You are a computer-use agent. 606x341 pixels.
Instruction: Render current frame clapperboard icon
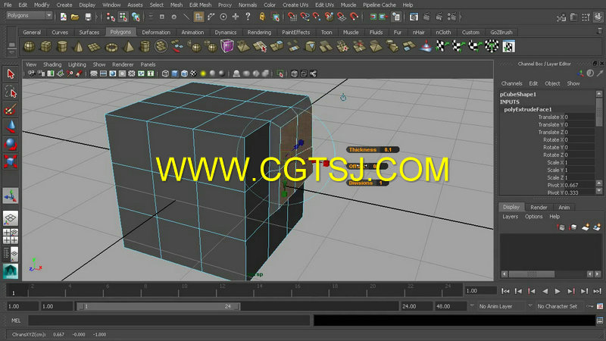(426, 17)
